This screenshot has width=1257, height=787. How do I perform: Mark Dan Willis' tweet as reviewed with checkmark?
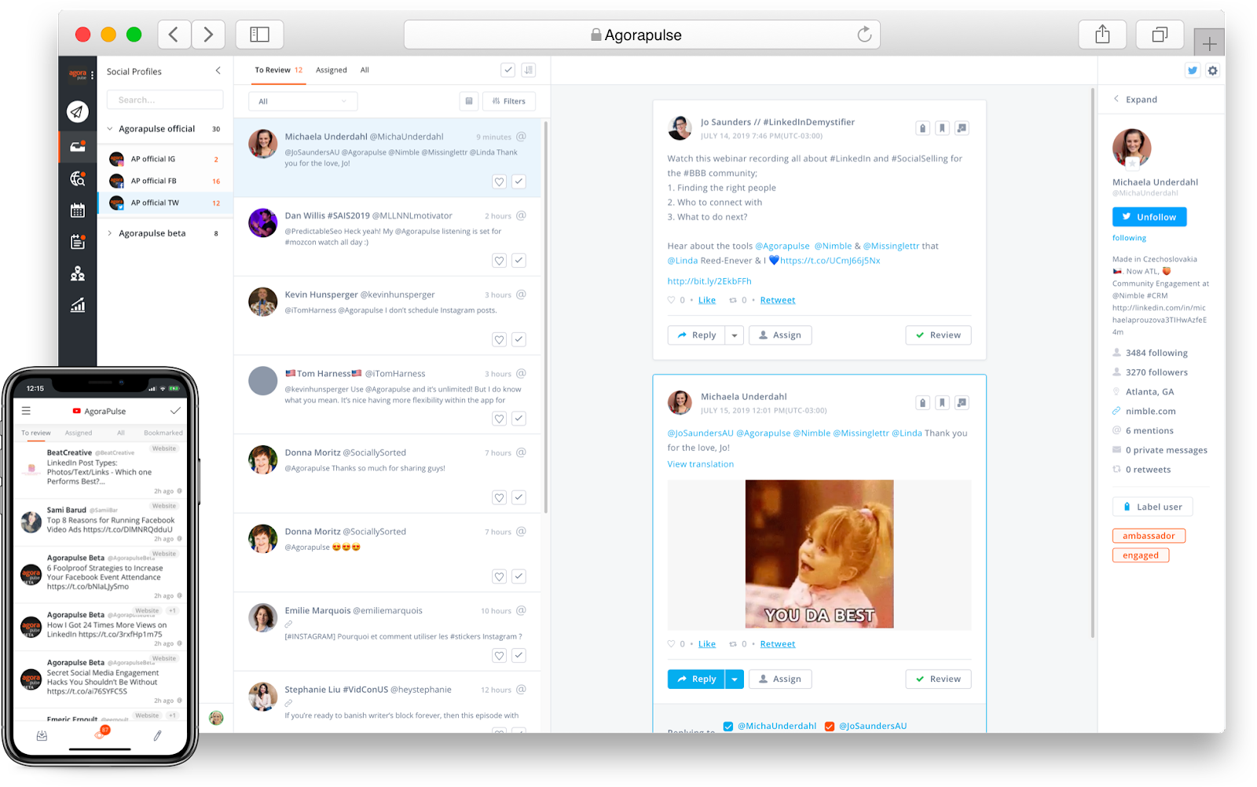coord(519,260)
